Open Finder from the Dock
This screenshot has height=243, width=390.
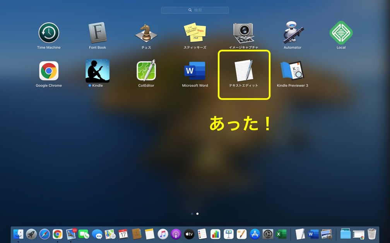point(18,234)
